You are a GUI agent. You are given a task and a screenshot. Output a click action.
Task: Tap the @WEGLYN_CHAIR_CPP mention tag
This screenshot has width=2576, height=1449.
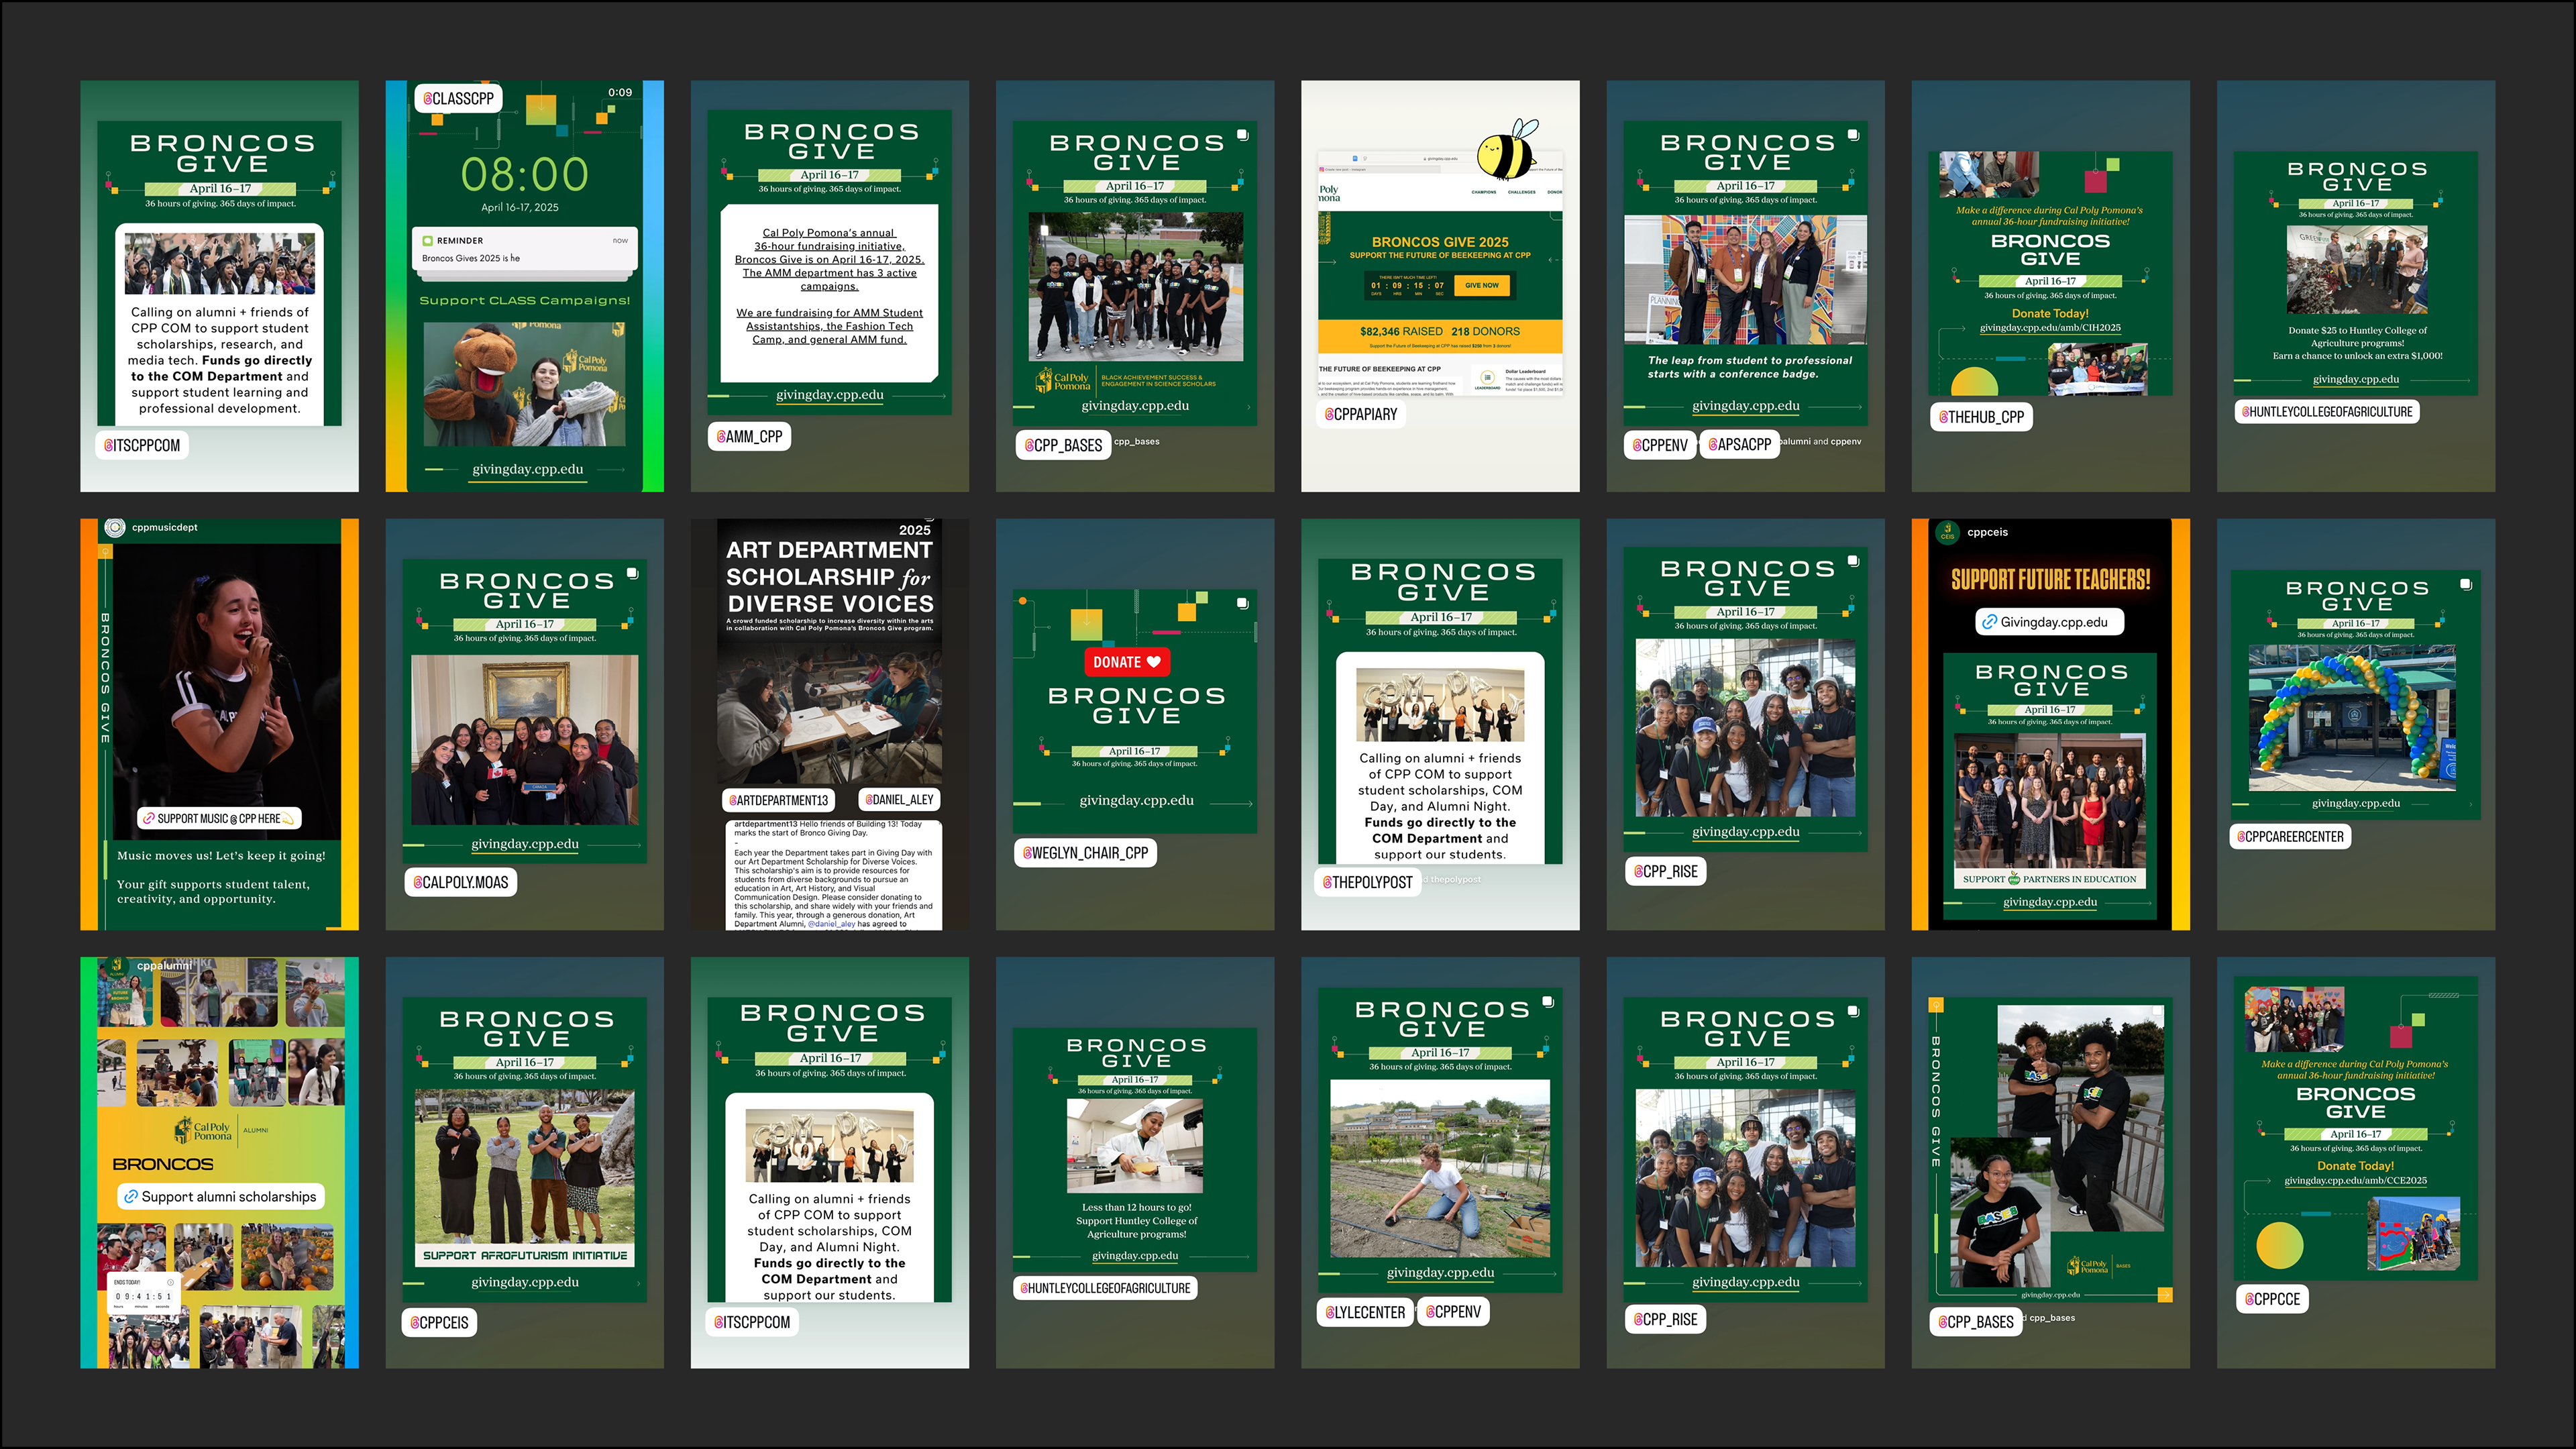click(1085, 853)
